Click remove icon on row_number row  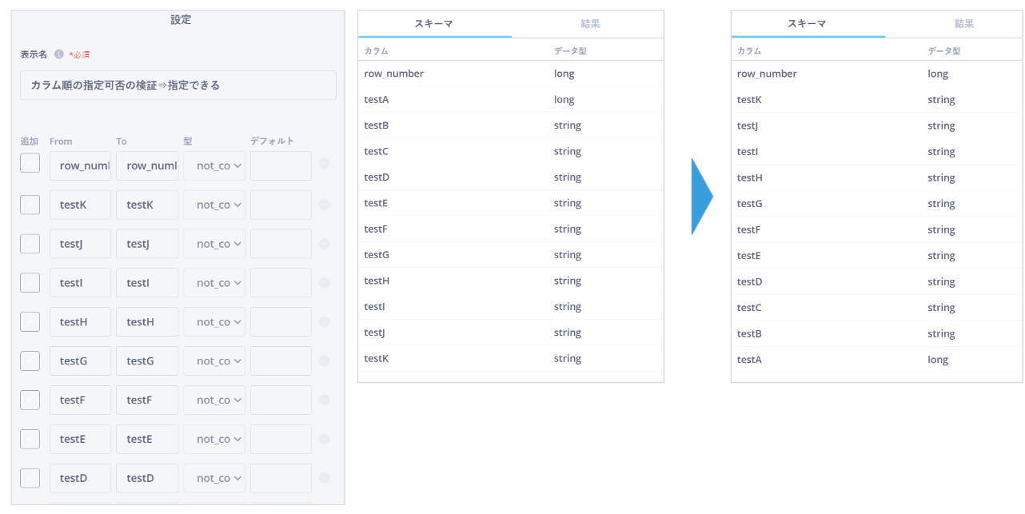325,164
